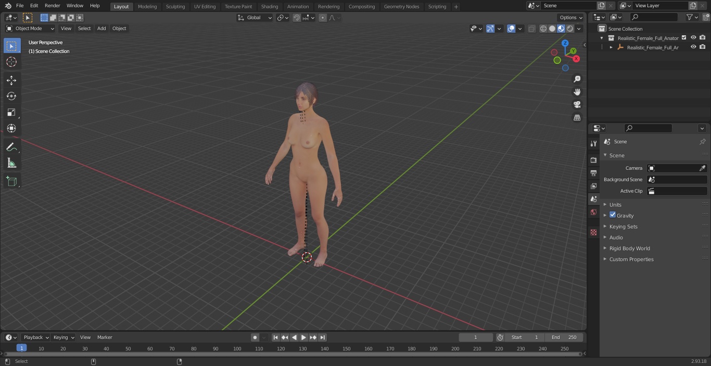Select the Add Cube tool
The width and height of the screenshot is (711, 366).
[11, 182]
